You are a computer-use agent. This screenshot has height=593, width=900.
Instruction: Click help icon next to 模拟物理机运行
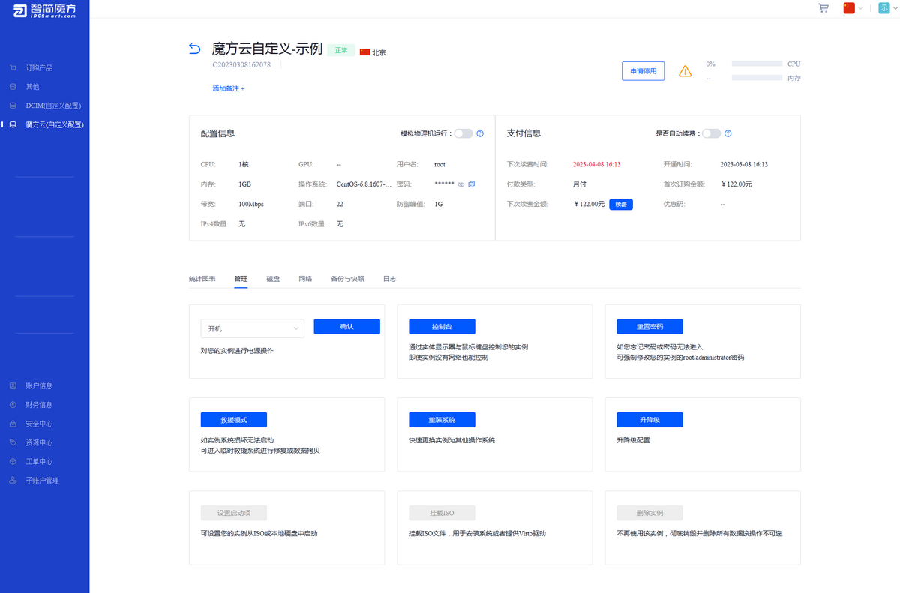pyautogui.click(x=480, y=133)
